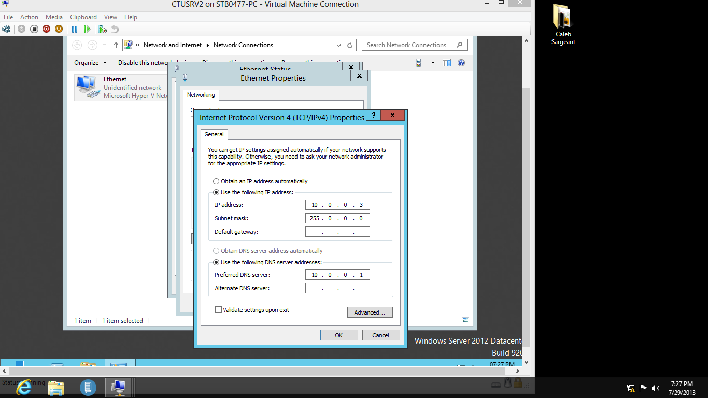
Task: Select Use the following DNS server addresses
Action: (267, 262)
